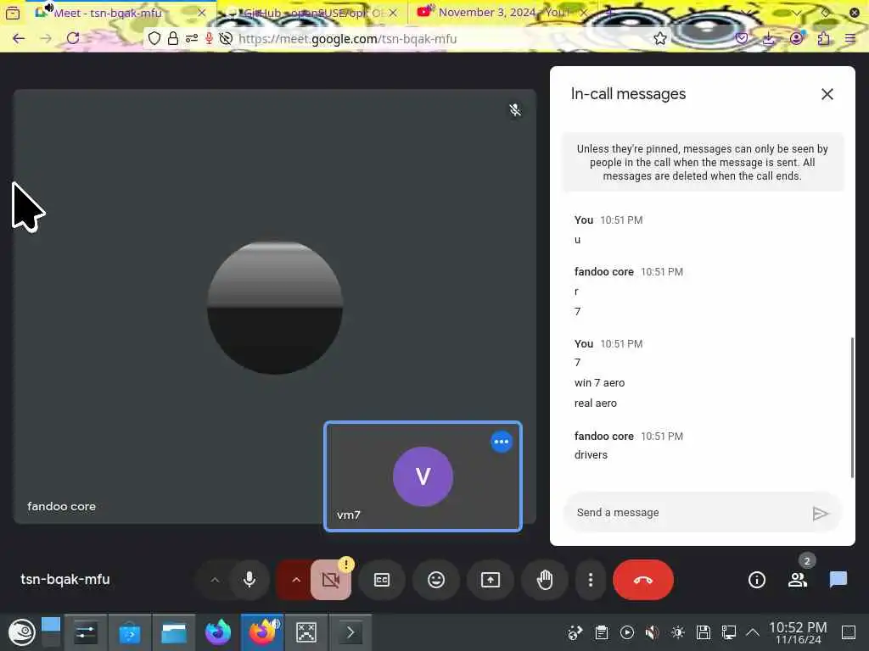Viewport: 869px width, 651px height.
Task: Expand the audio settings chevron next to the microphone
Action: click(x=215, y=580)
